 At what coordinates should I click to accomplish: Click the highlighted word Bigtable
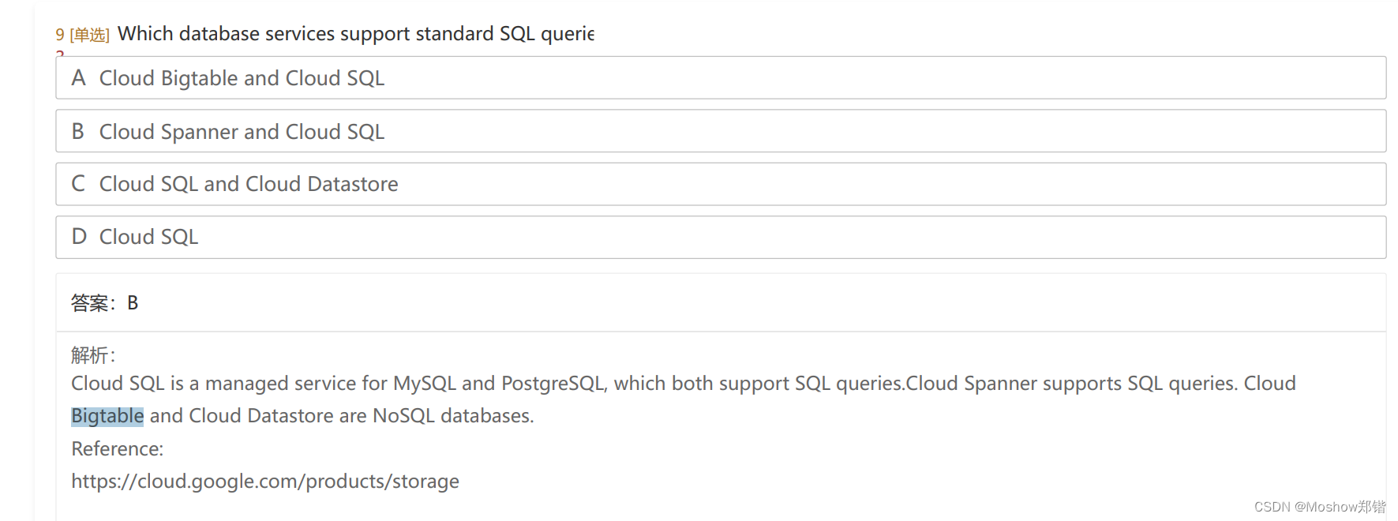(x=107, y=416)
